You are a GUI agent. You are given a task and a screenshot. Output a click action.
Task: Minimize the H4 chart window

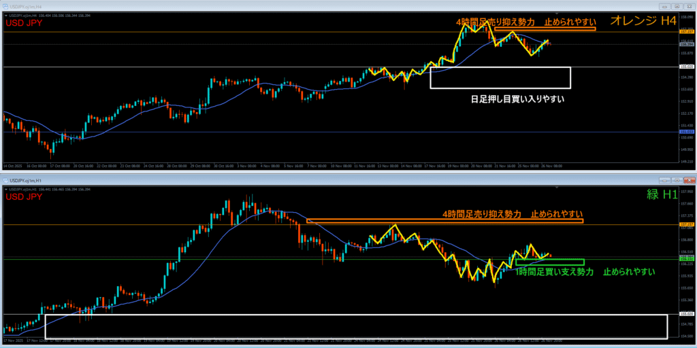point(666,6)
